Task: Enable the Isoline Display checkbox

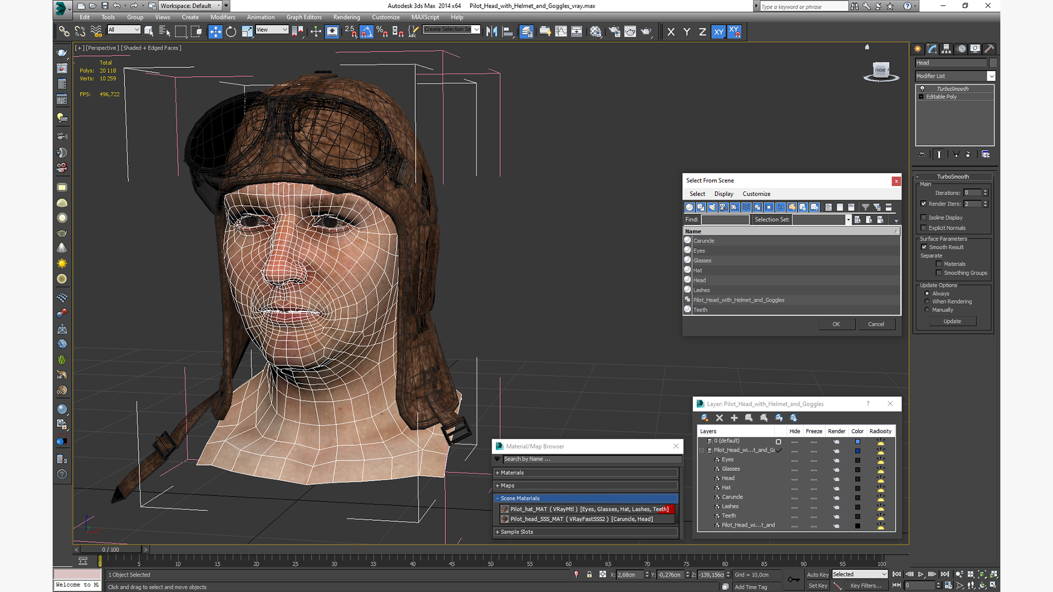Action: click(x=924, y=218)
